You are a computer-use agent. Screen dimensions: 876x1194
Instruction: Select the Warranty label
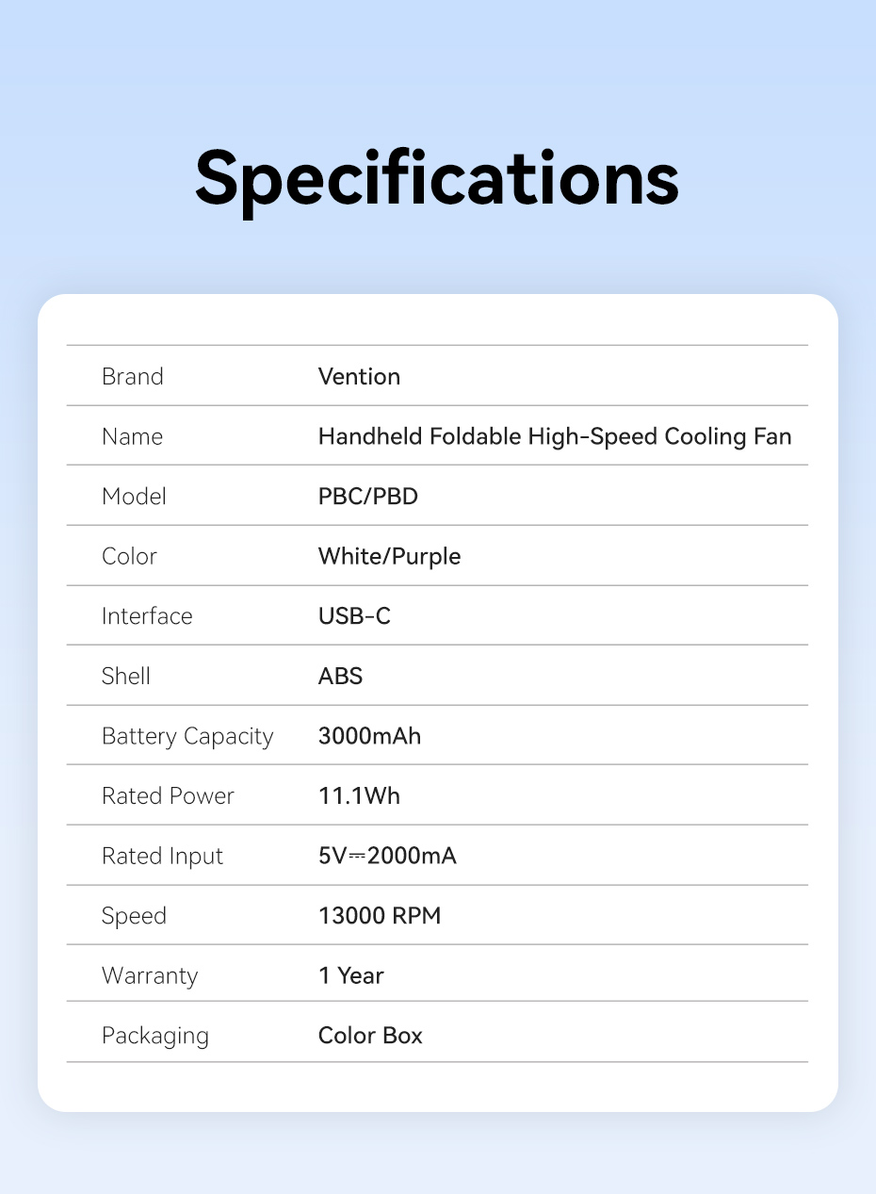[x=150, y=975]
